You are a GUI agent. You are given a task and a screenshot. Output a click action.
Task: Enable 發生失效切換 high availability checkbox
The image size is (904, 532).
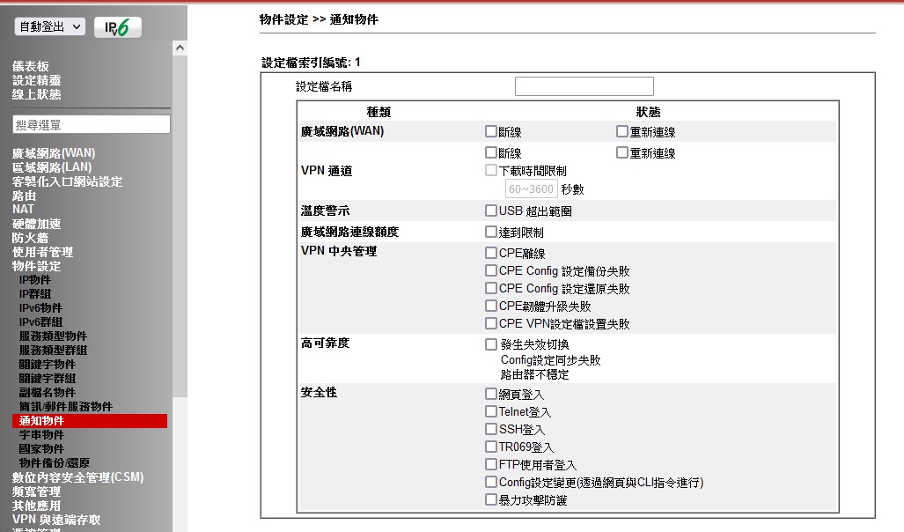[491, 344]
